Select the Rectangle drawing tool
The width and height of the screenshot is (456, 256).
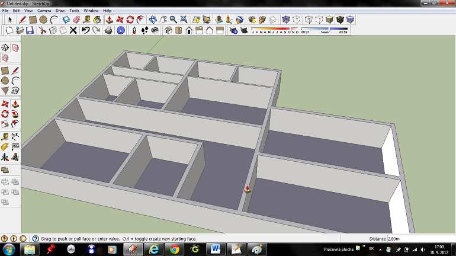(33, 20)
